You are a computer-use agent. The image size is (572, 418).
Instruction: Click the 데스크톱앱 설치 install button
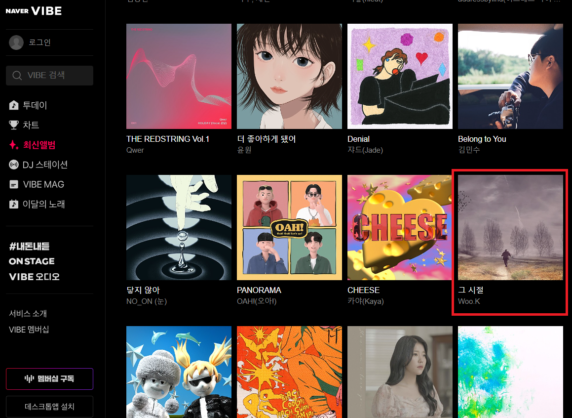(x=50, y=407)
